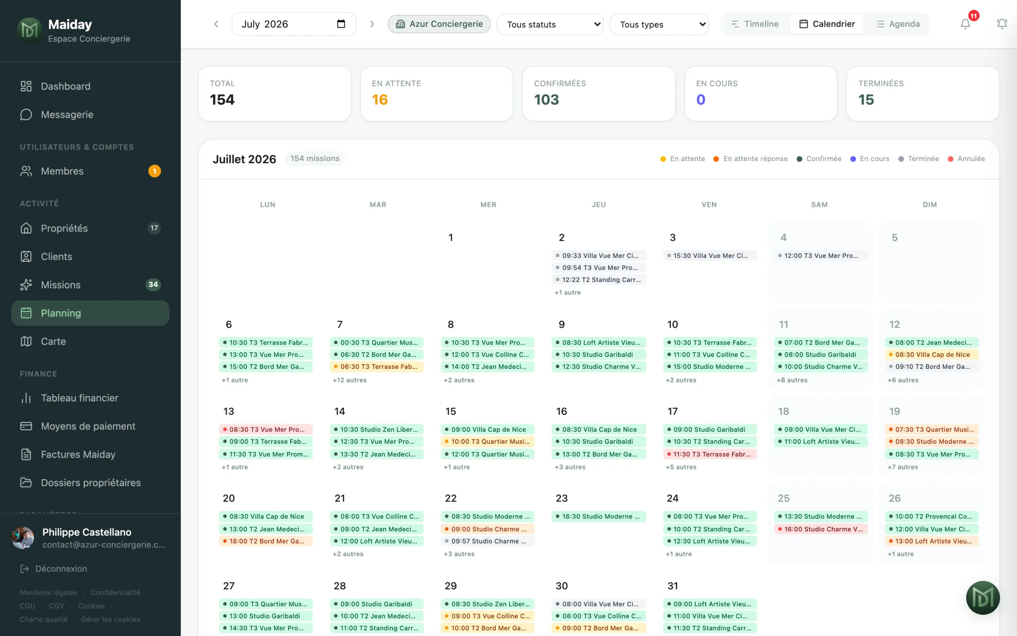The height and width of the screenshot is (636, 1017).
Task: Open Dossiers propriétaires in sidebar
Action: (x=90, y=483)
